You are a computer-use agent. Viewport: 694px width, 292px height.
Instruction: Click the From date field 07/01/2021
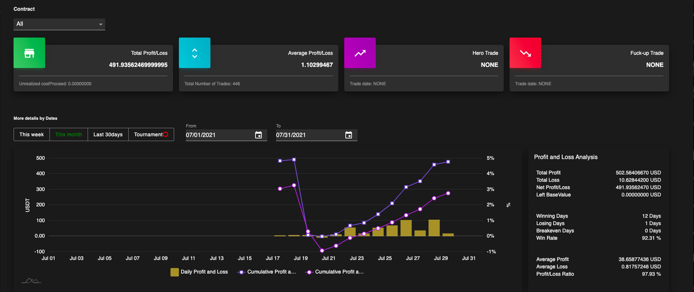219,135
